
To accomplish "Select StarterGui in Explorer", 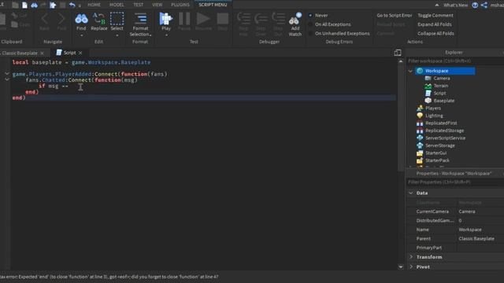I will pos(435,153).
